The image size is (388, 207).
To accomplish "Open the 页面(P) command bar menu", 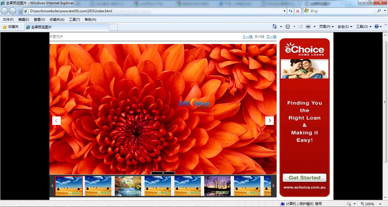I will click(326, 27).
